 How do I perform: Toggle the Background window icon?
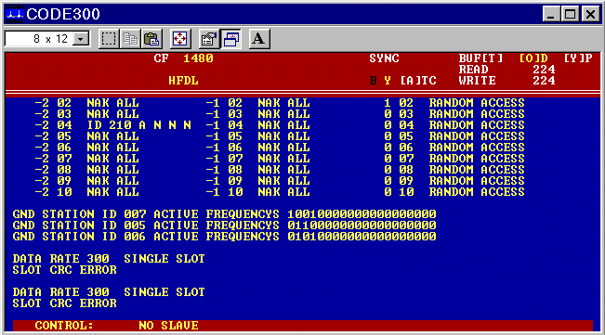(x=230, y=39)
